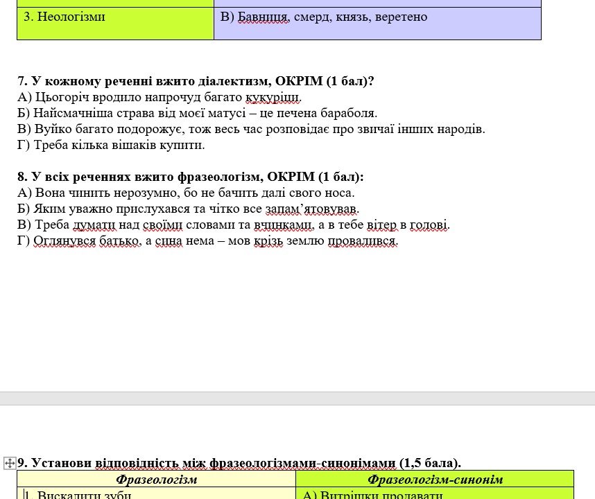Click answer line "А) Цьогоріч вродило напрочуд"

[x=159, y=97]
